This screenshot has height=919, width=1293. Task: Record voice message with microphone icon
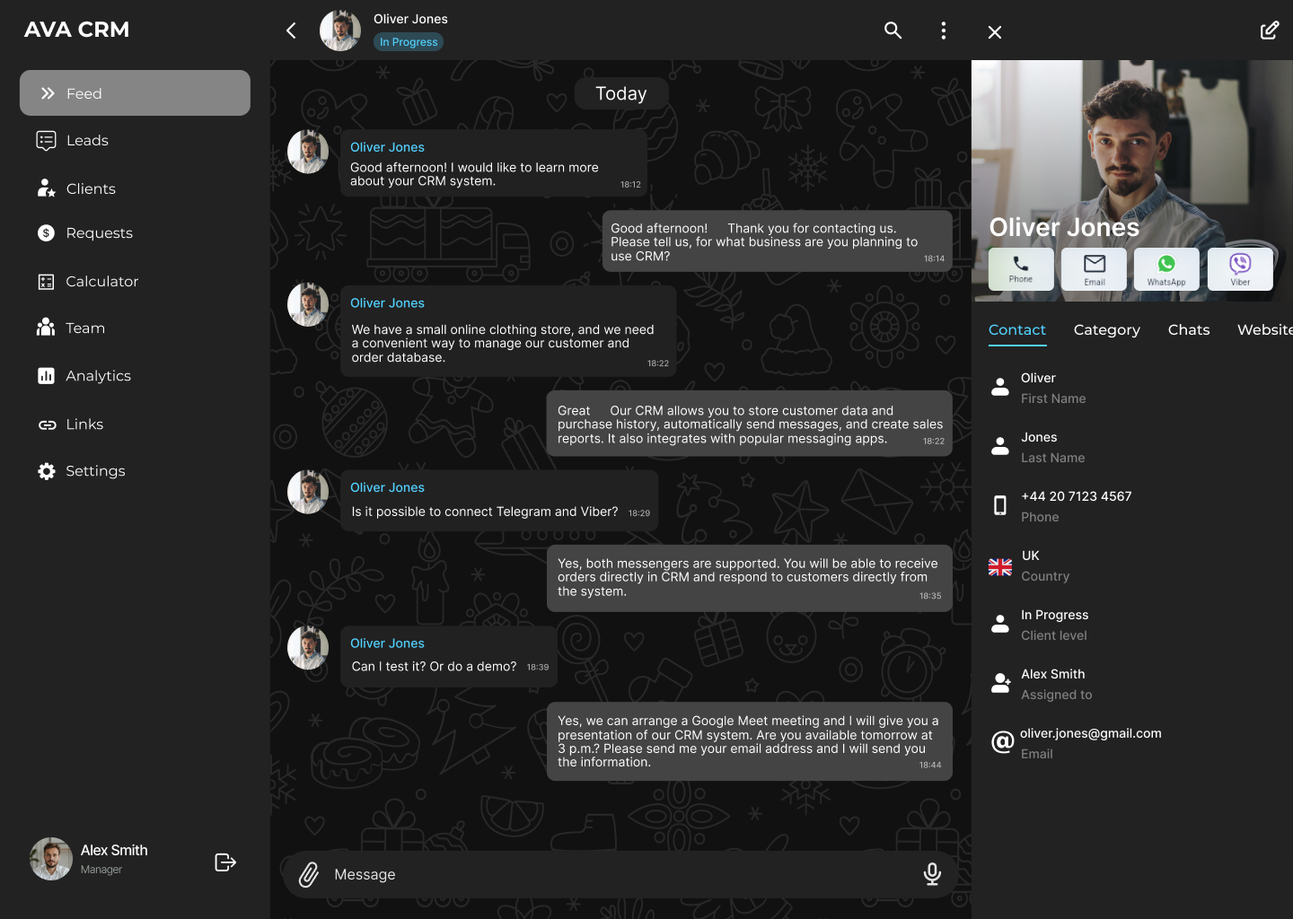tap(932, 874)
